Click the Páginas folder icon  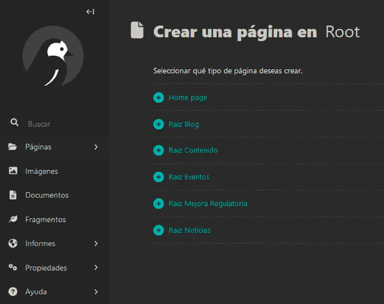pos(12,147)
